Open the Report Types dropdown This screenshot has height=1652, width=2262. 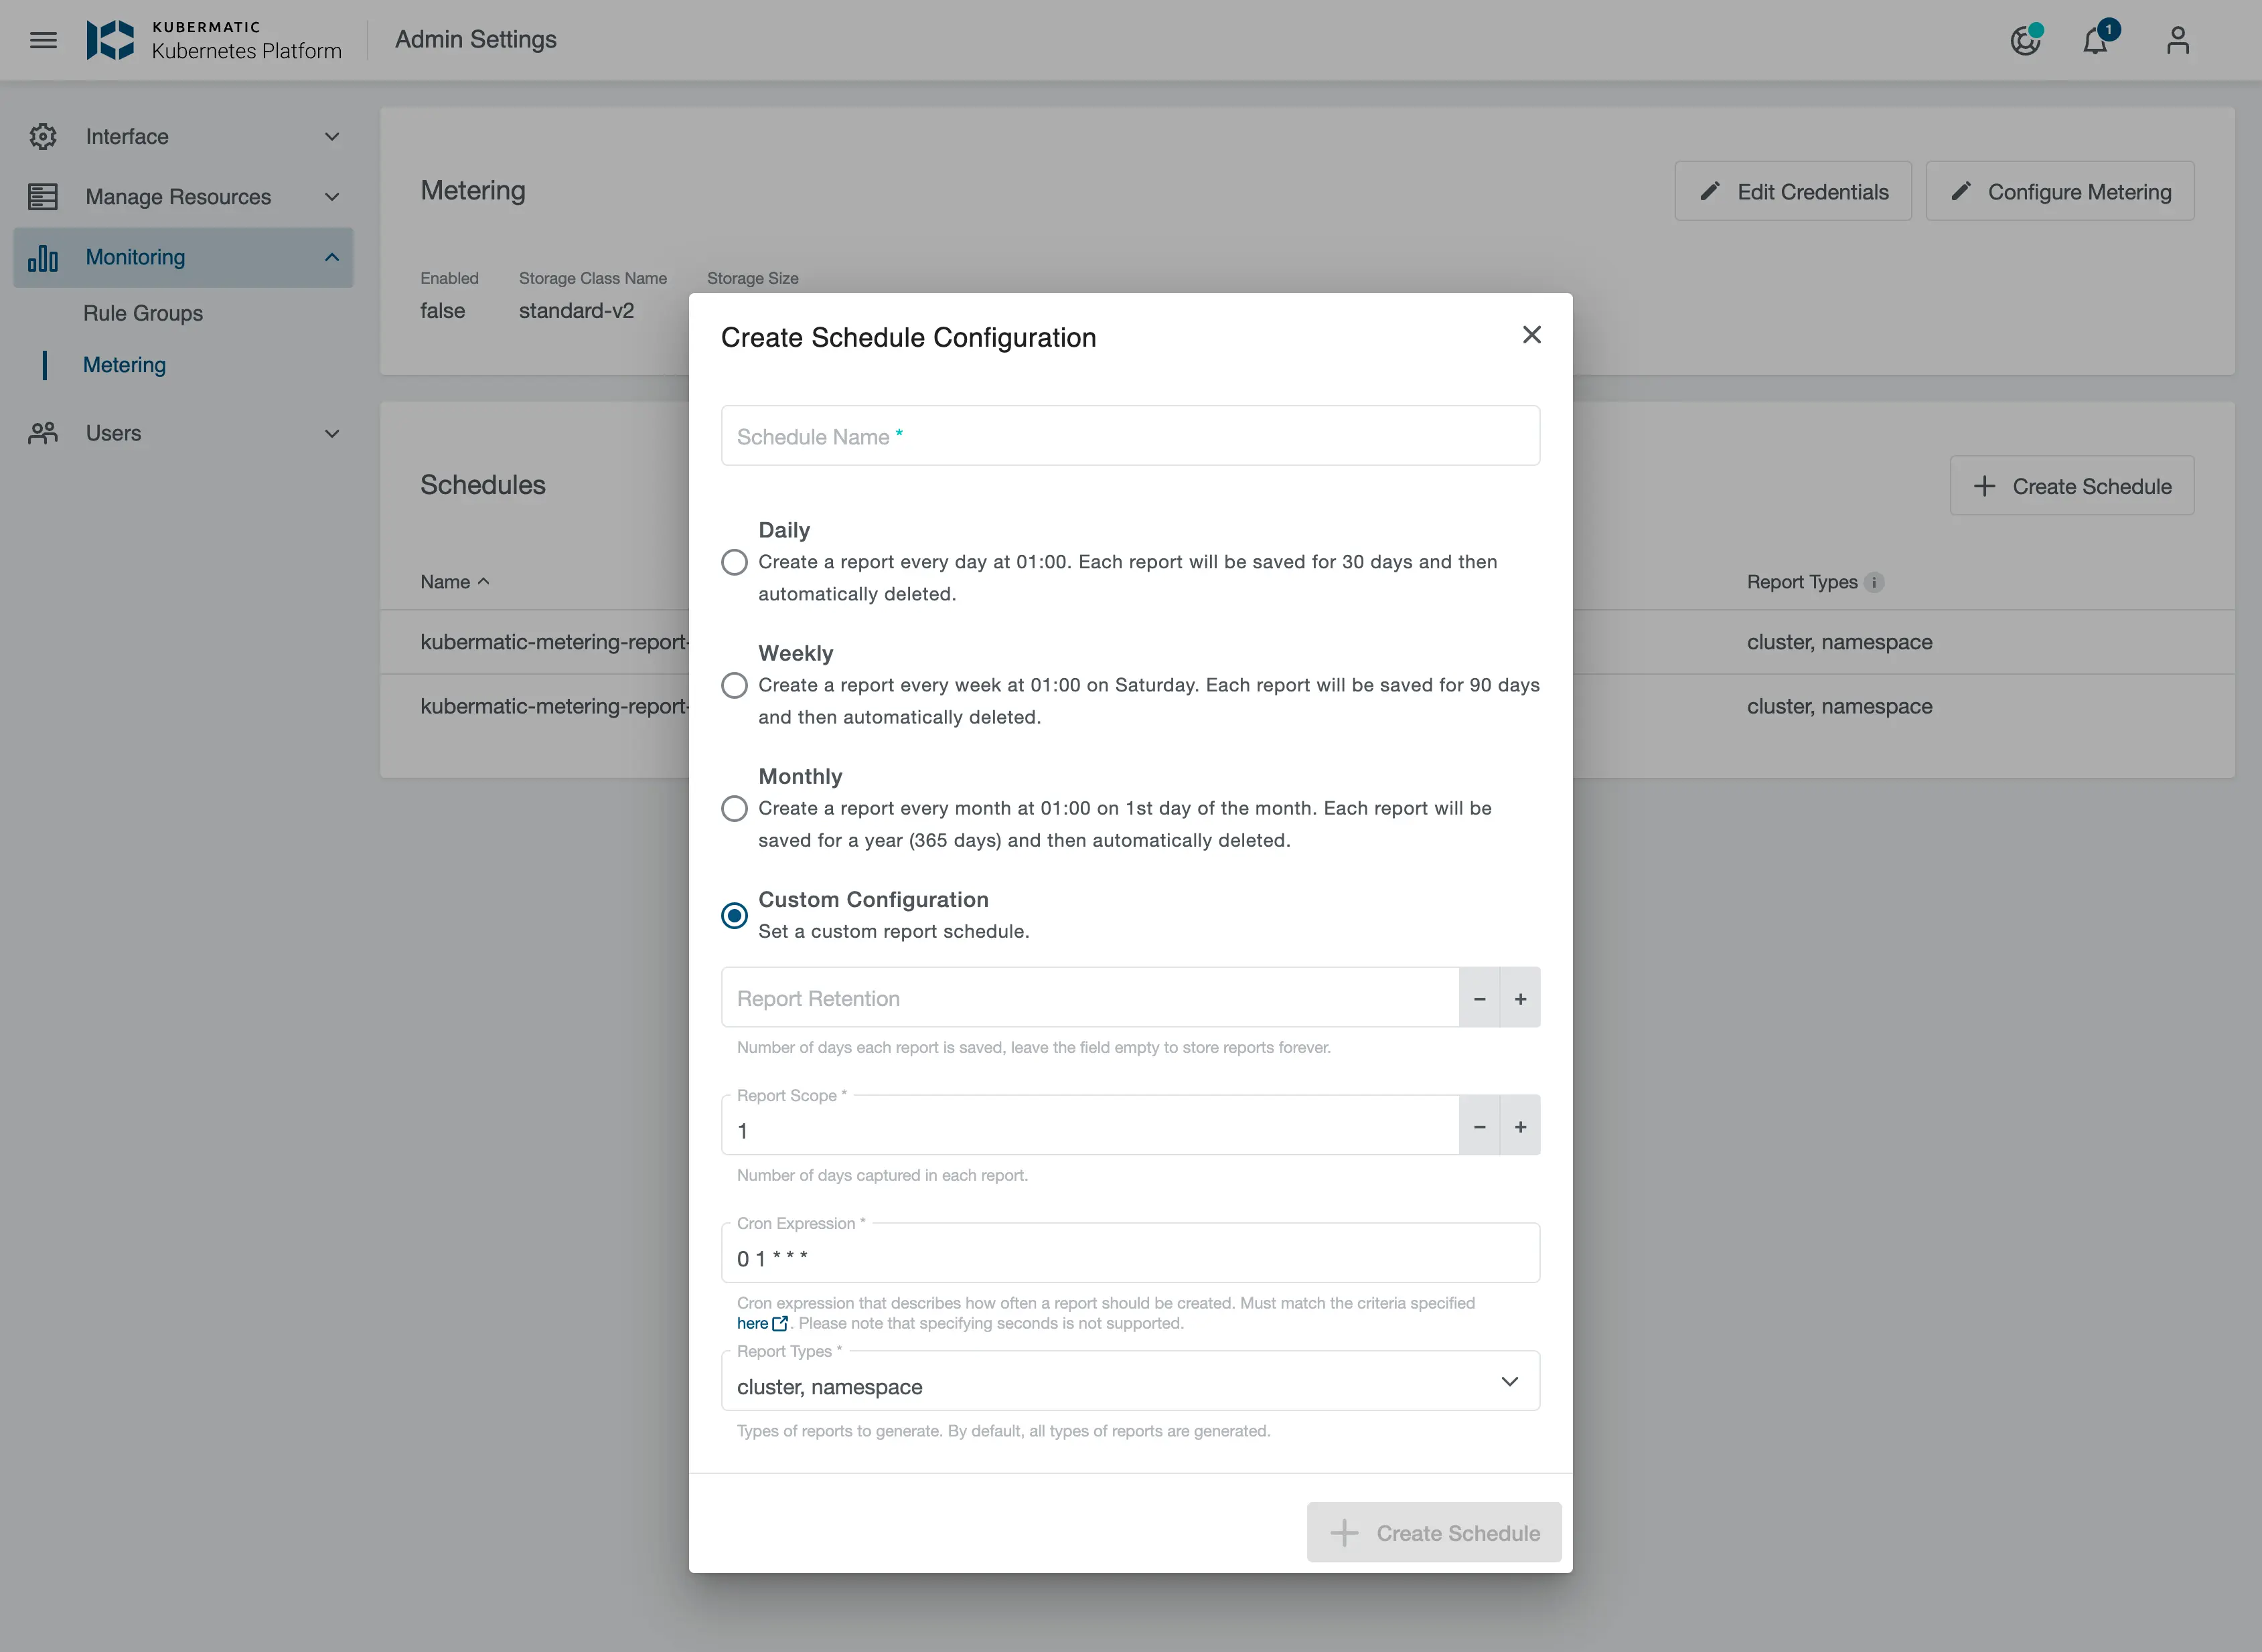[x=1130, y=1384]
